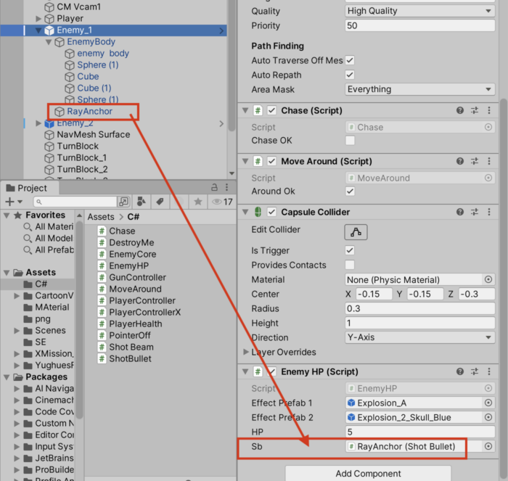Click the Edit Collider button icon
508x481 pixels.
[x=356, y=232]
